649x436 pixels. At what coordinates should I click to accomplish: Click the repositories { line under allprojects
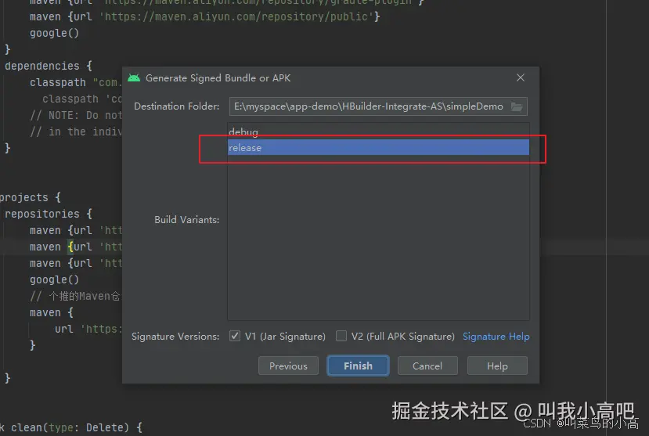(x=49, y=214)
